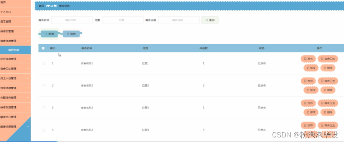Expand the 维修员管理 sidebar chevron
Image resolution: width=344 pixels, height=142 pixels.
pyautogui.click(x=28, y=31)
